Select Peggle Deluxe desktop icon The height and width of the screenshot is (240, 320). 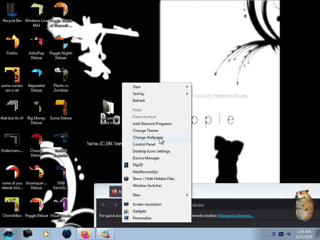pyautogui.click(x=36, y=207)
